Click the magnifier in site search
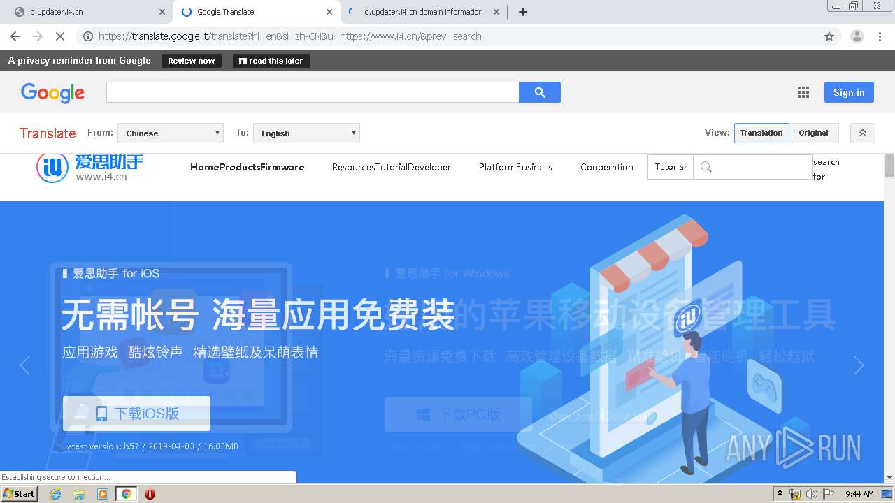 [706, 167]
